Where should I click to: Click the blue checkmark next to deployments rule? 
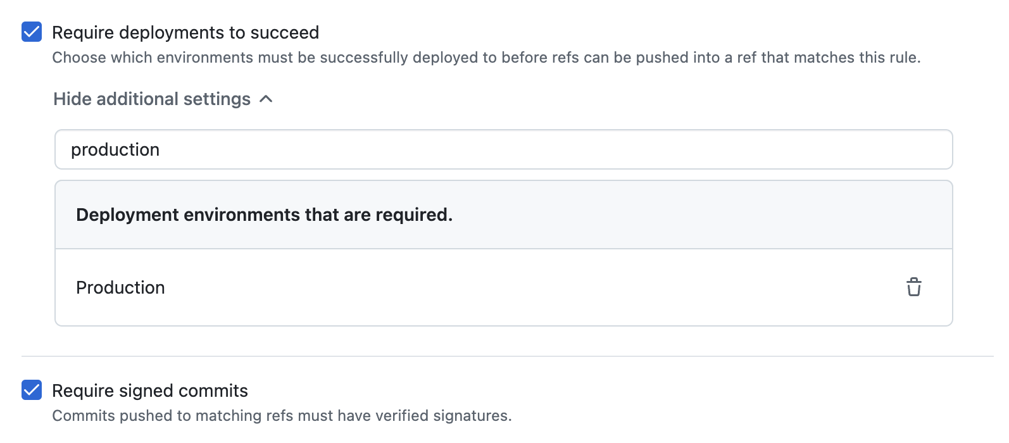(x=32, y=32)
